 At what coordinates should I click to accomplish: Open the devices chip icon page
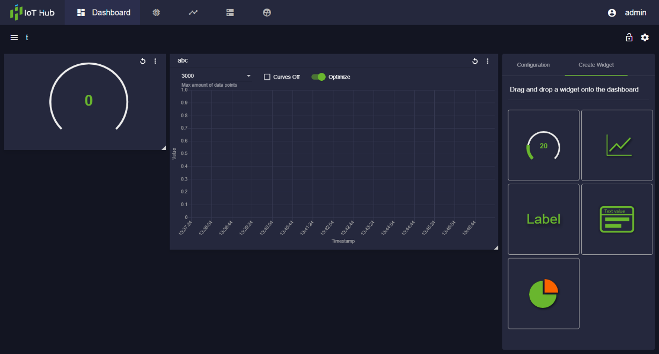coord(156,12)
